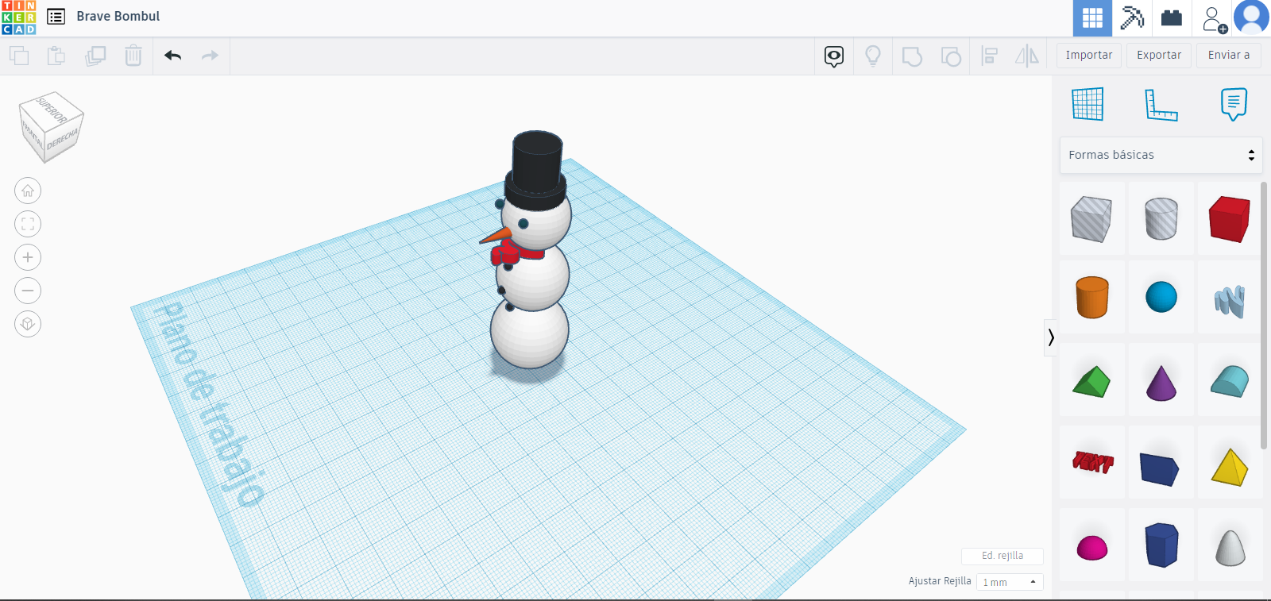Image resolution: width=1271 pixels, height=601 pixels.
Task: Select the red TEXT shape
Action: click(x=1093, y=462)
